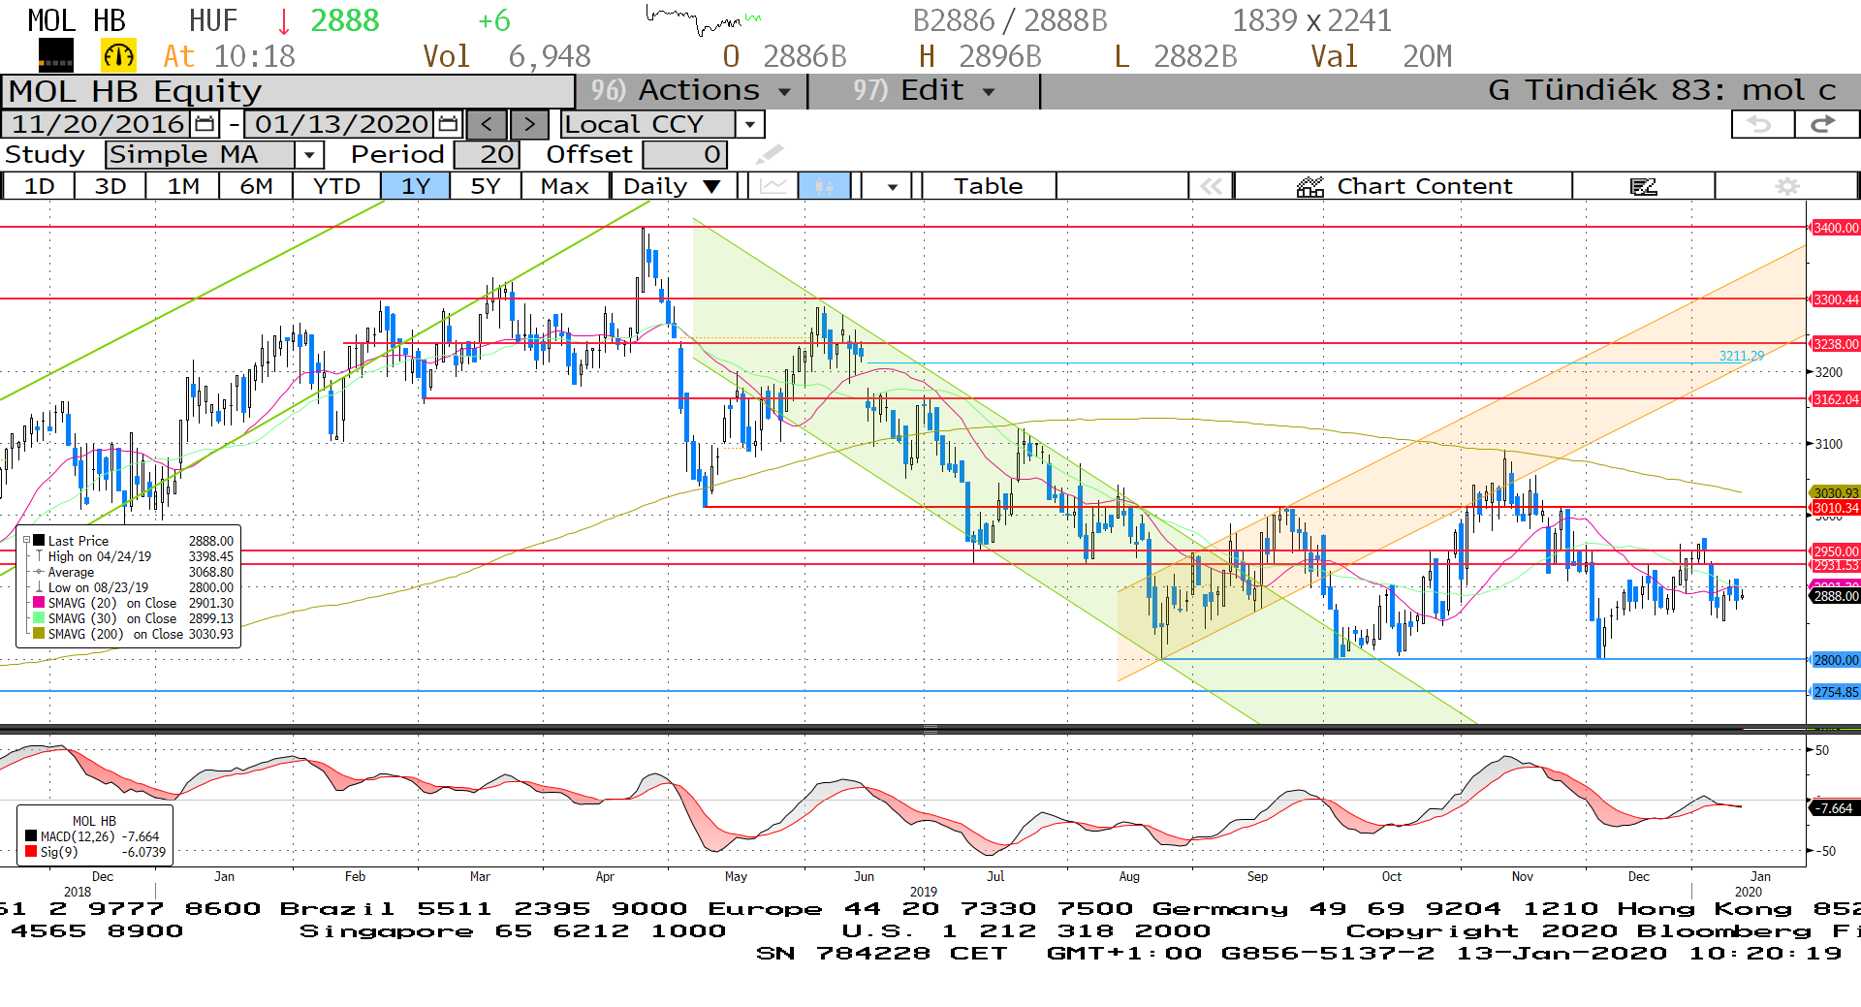
Task: Click the 3162.04 red price label
Action: (x=1836, y=399)
